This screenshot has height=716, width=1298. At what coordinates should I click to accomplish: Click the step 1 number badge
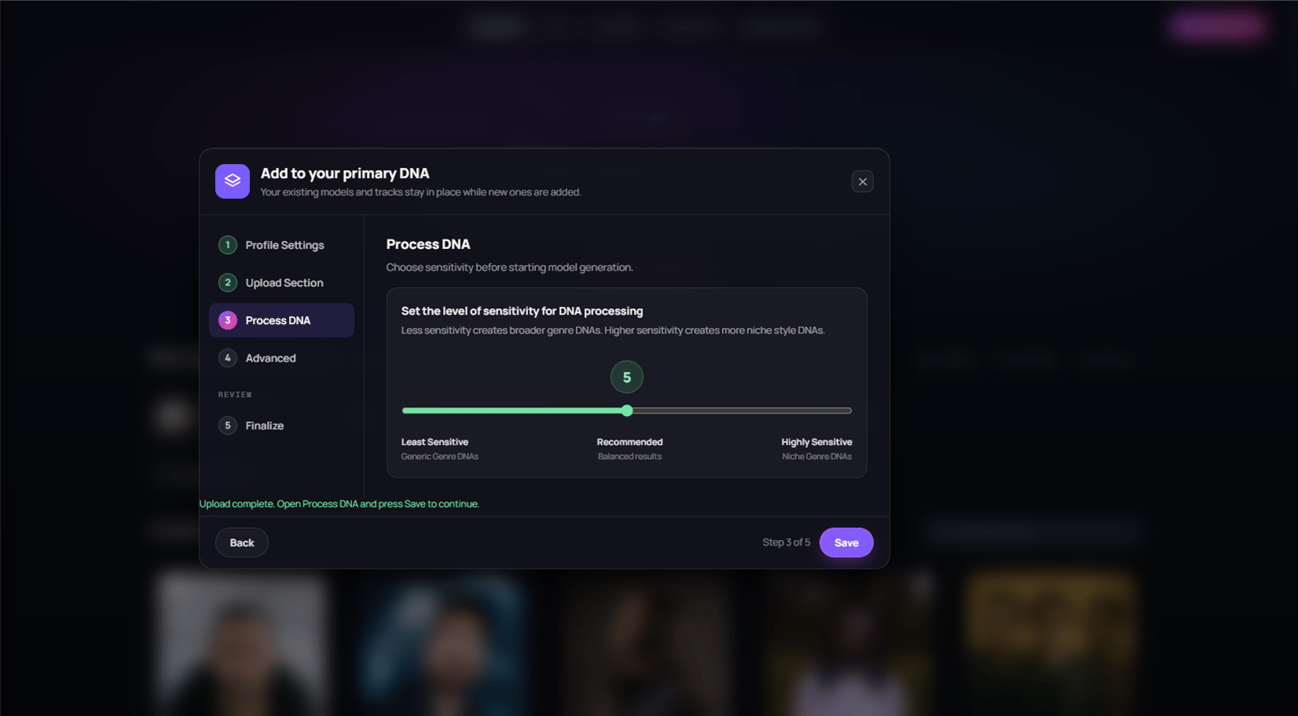(x=228, y=245)
